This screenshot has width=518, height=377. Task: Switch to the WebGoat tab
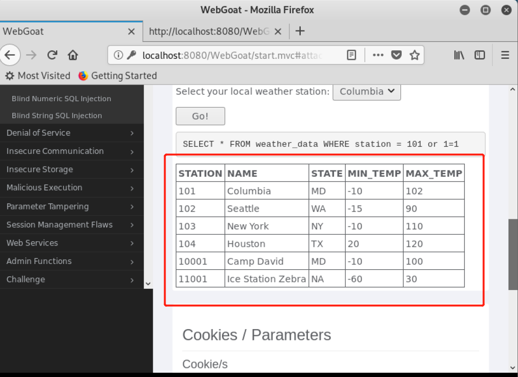point(71,31)
